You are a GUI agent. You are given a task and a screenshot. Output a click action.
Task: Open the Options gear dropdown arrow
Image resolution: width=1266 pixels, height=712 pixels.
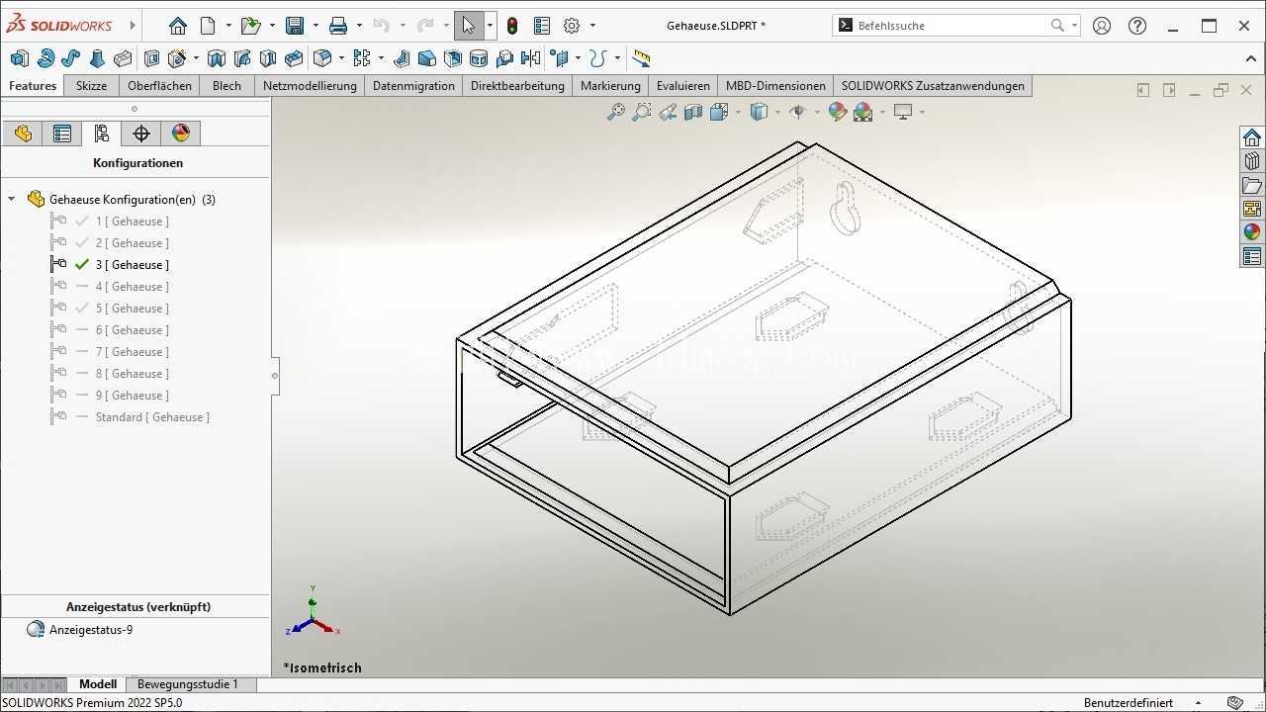click(x=592, y=26)
